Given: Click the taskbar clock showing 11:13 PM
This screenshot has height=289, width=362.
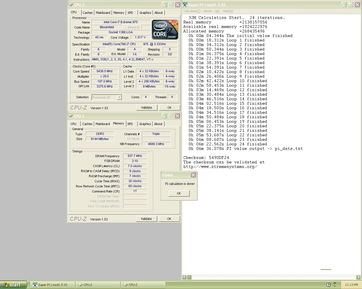Looking at the screenshot, I should click(352, 285).
